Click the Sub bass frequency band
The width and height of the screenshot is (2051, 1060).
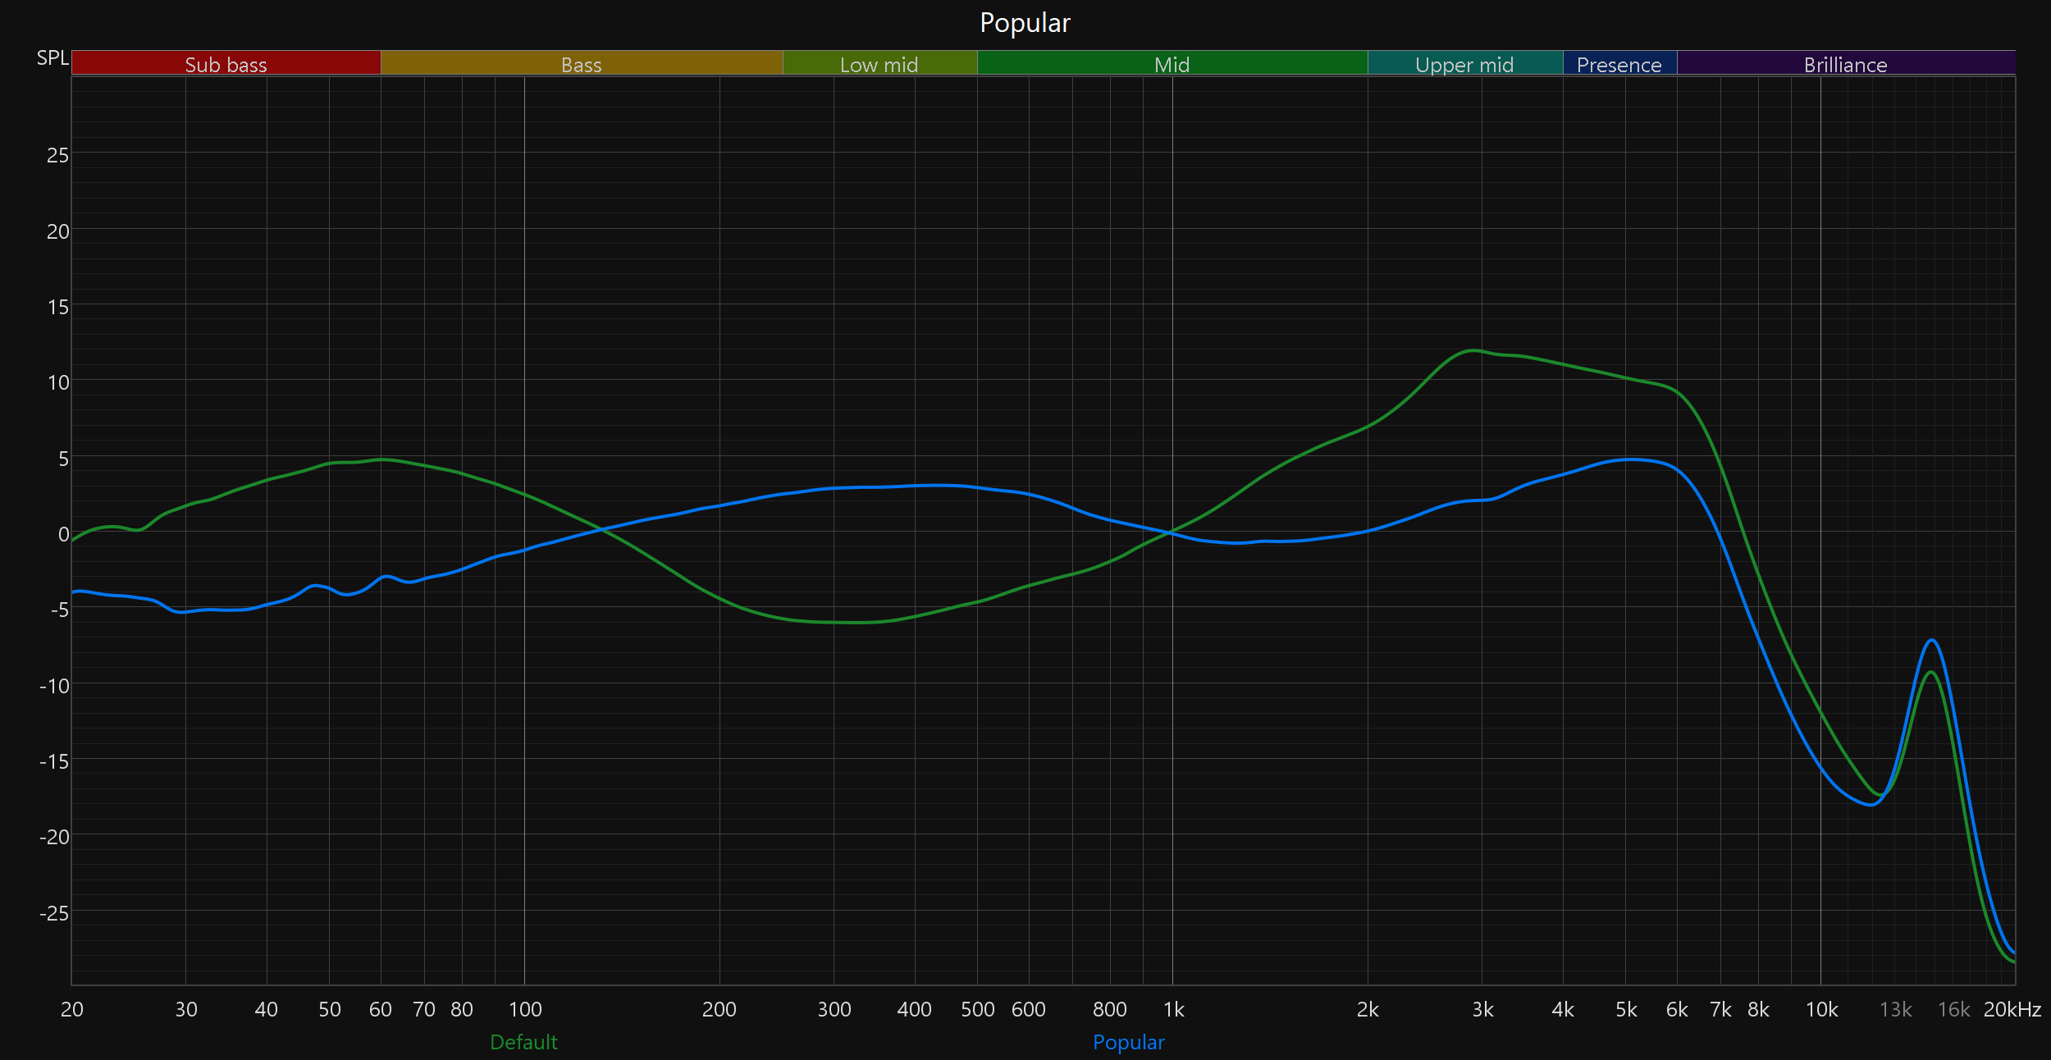pos(226,64)
